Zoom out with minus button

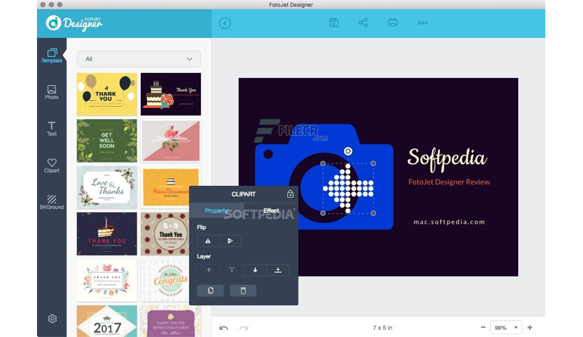coord(483,327)
